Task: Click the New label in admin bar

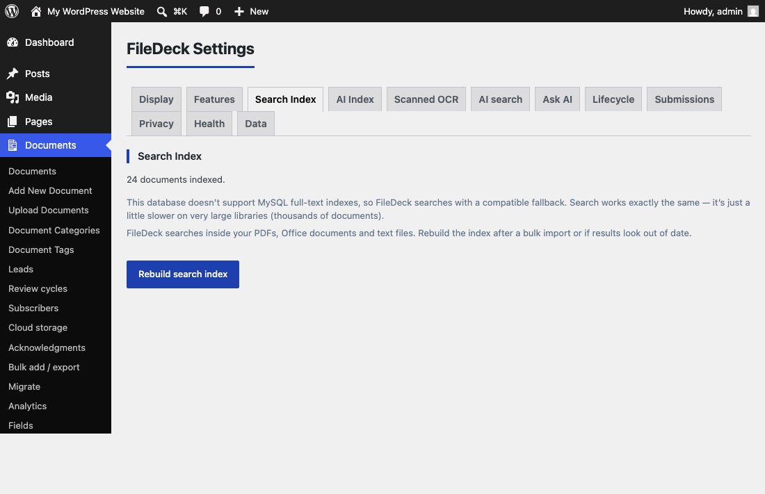Action: click(x=259, y=11)
